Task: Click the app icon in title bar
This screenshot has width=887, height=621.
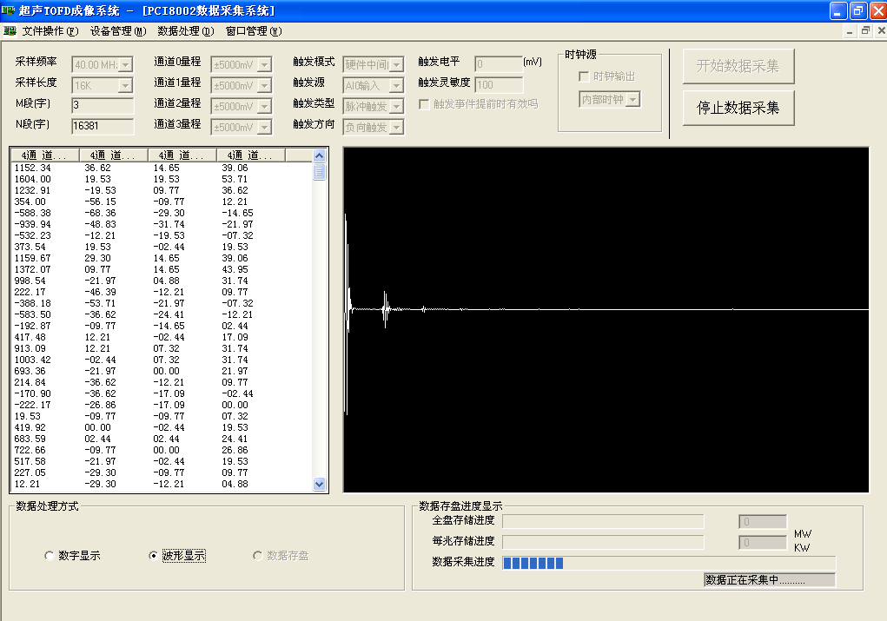Action: coord(9,10)
